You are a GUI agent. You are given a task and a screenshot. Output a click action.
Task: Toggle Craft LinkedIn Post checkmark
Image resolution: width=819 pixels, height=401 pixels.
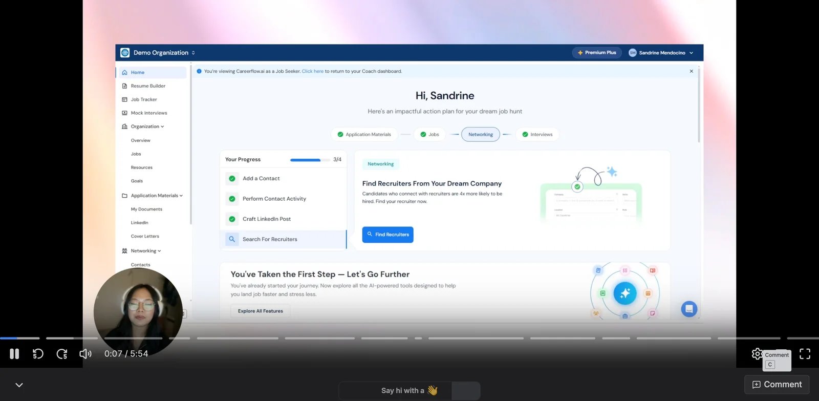tap(232, 219)
